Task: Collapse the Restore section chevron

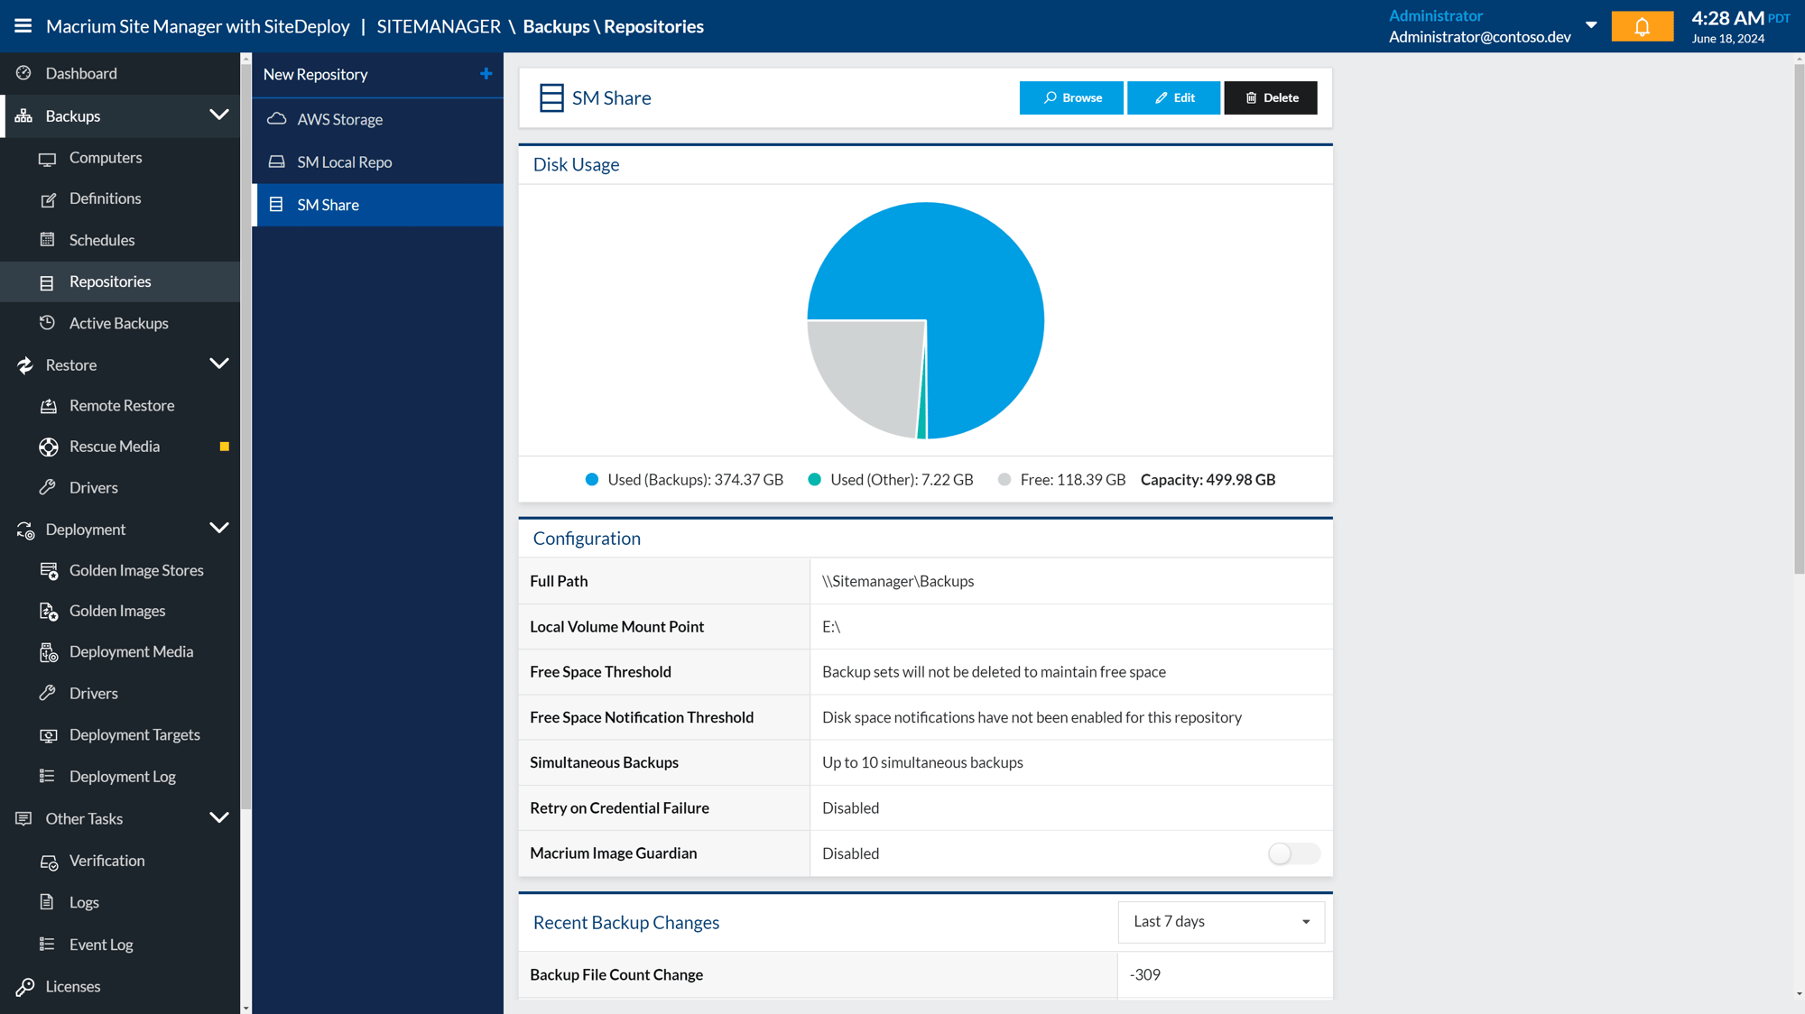Action: point(219,364)
